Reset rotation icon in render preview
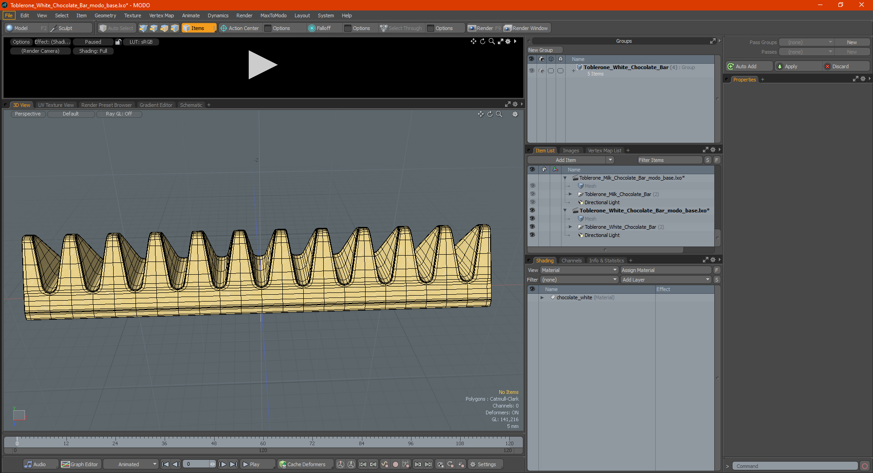The height and width of the screenshot is (473, 873). pyautogui.click(x=482, y=41)
